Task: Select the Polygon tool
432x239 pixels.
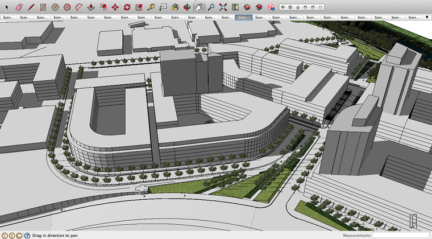Action: pyautogui.click(x=67, y=7)
